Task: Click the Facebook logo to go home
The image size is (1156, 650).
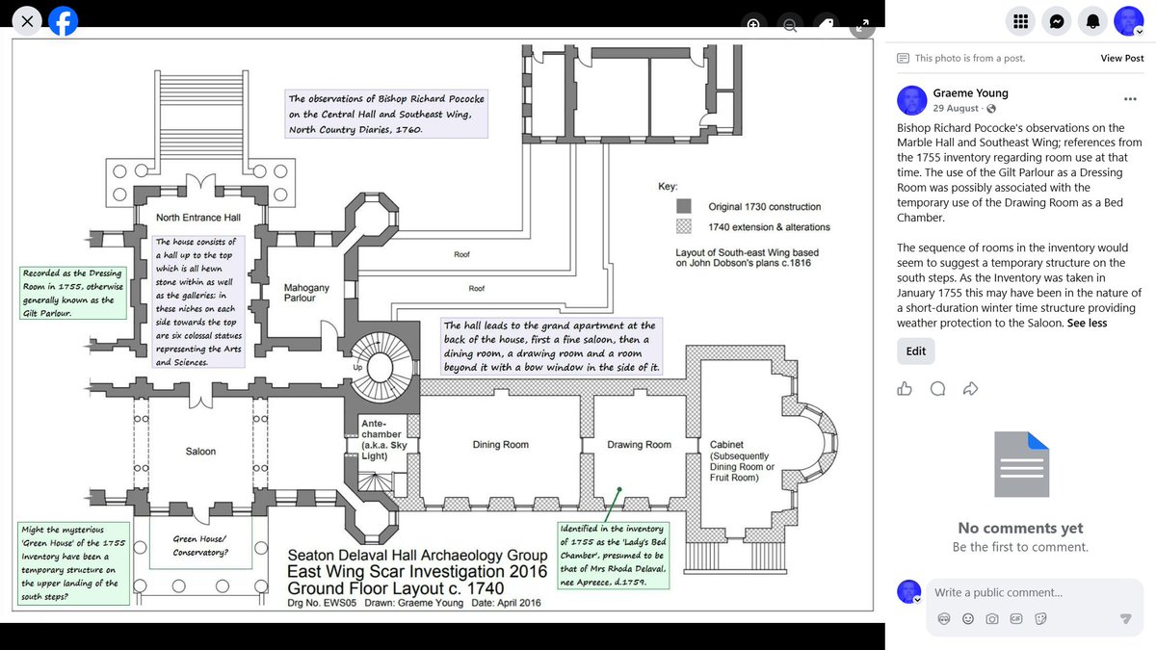Action: (x=64, y=20)
